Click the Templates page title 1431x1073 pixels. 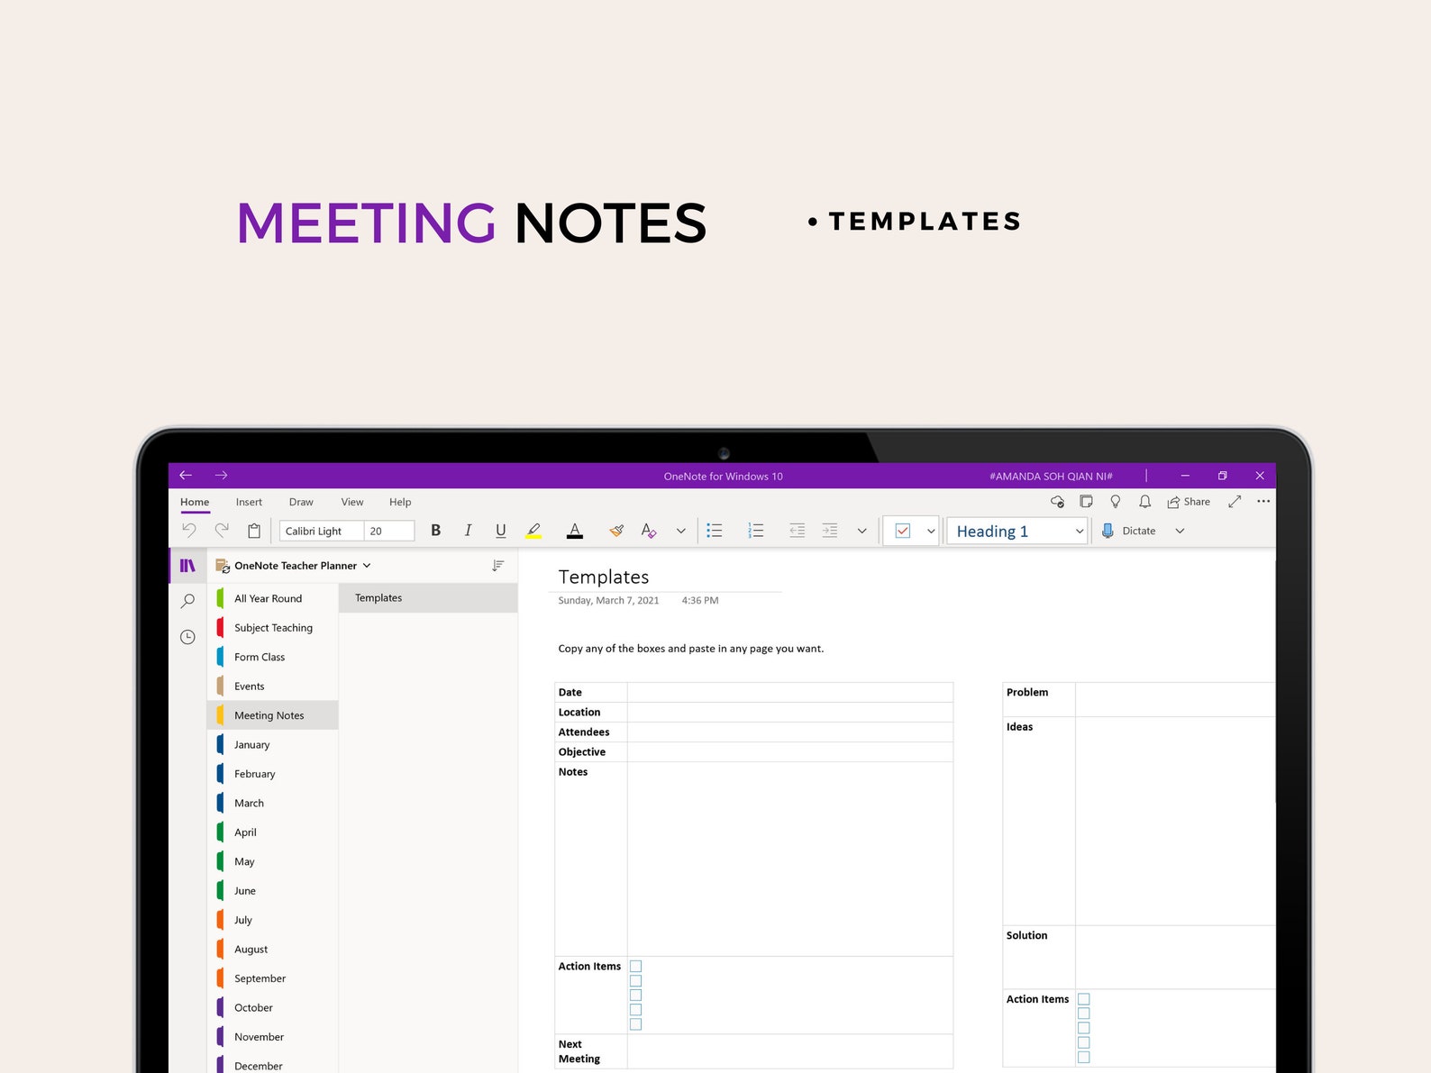coord(604,577)
